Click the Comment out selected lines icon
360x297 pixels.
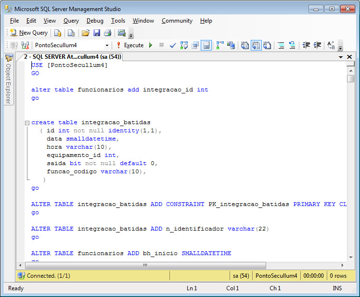[x=281, y=45]
